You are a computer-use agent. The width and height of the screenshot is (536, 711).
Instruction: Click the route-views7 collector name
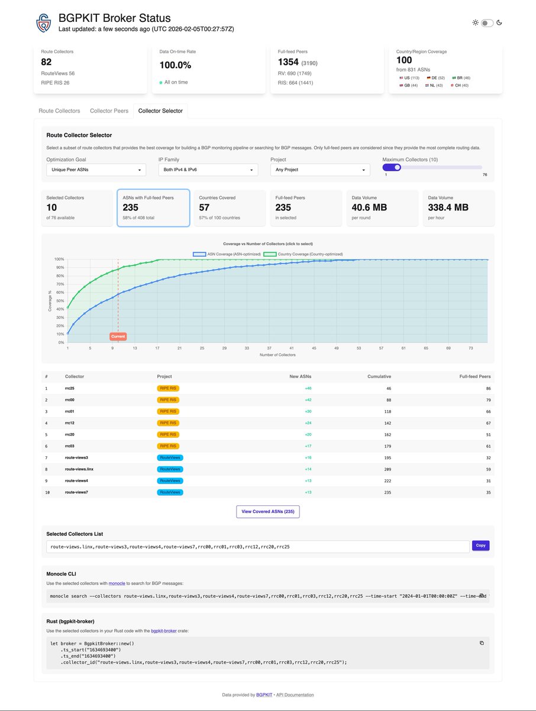click(x=78, y=492)
